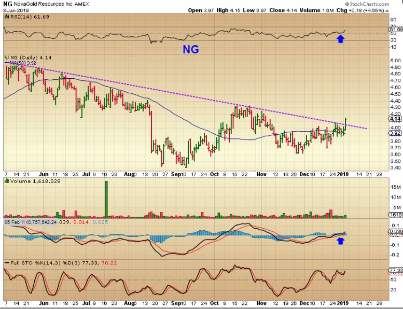Click the Volume 1,618,028 legend text
This screenshot has height=309, width=403.
[x=35, y=181]
